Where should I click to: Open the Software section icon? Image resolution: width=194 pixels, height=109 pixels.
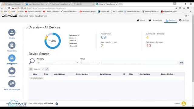point(12,71)
